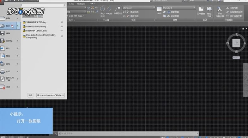Image resolution: width=248 pixels, height=138 pixels.
Task: Click Extract Data (提取数据) icon
Action: (x=169, y=12)
